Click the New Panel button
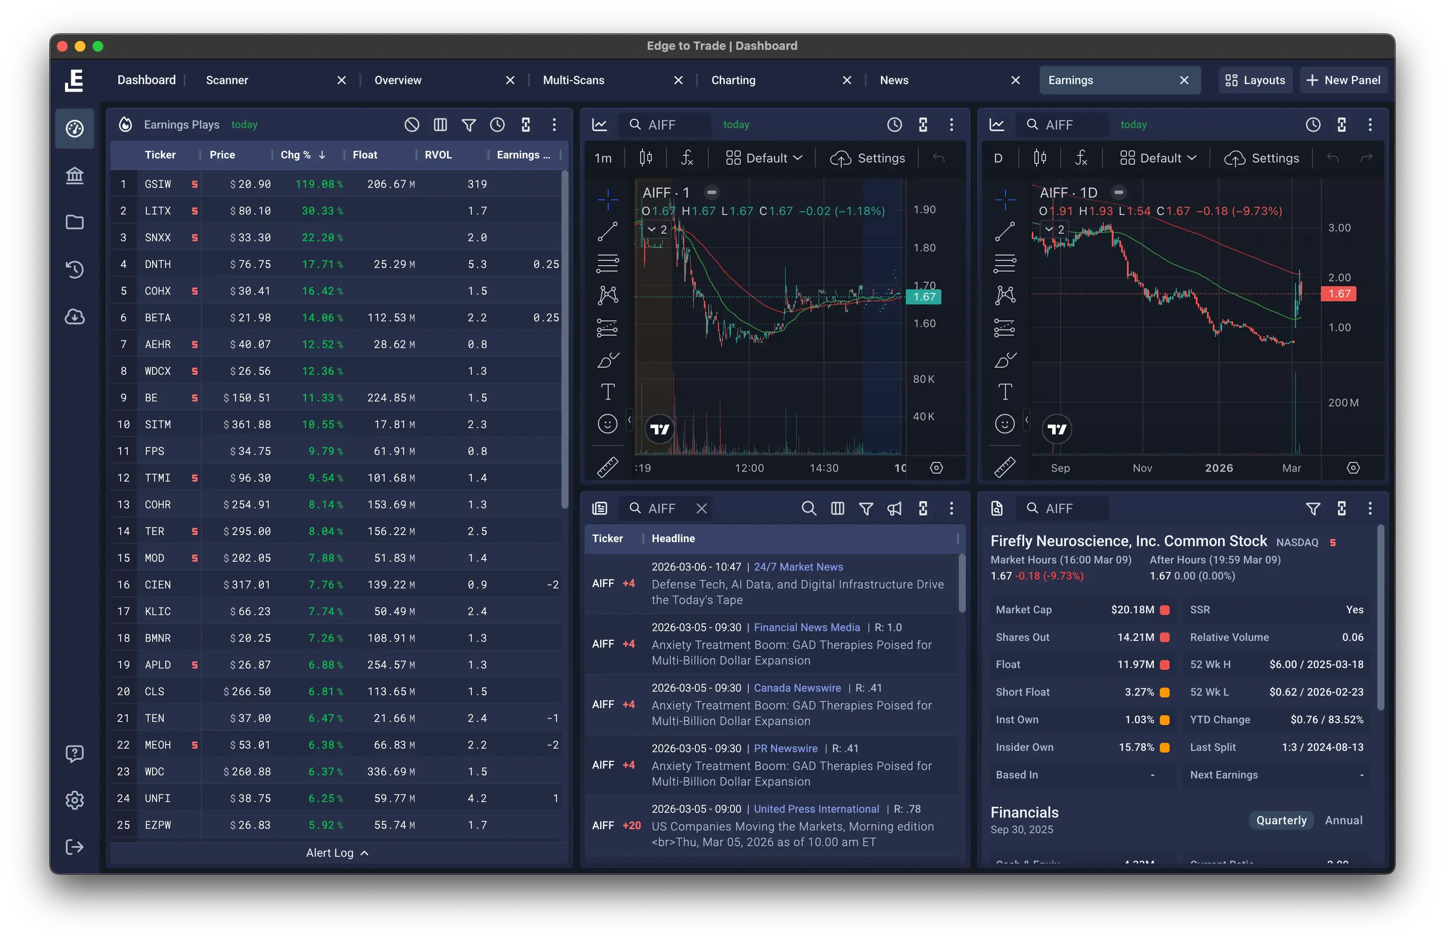The height and width of the screenshot is (940, 1445). coord(1343,80)
